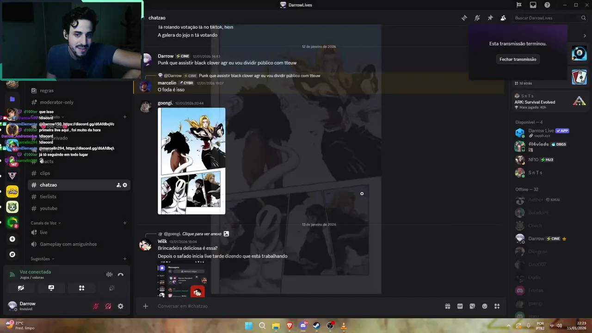This screenshot has width=592, height=333.
Task: Open the Brave browser taskbar icon
Action: click(x=290, y=326)
